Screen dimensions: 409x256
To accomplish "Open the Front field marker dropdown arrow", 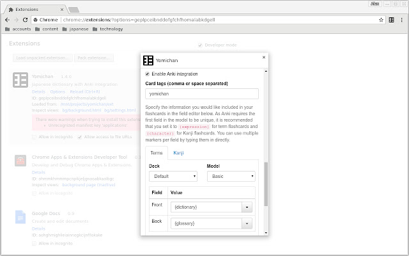I will tap(246, 207).
